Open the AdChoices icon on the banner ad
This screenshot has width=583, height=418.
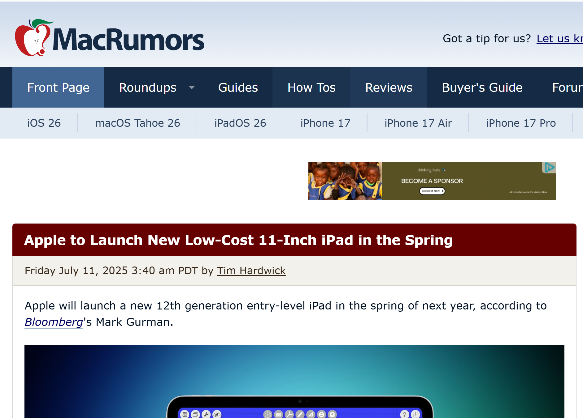pyautogui.click(x=549, y=168)
